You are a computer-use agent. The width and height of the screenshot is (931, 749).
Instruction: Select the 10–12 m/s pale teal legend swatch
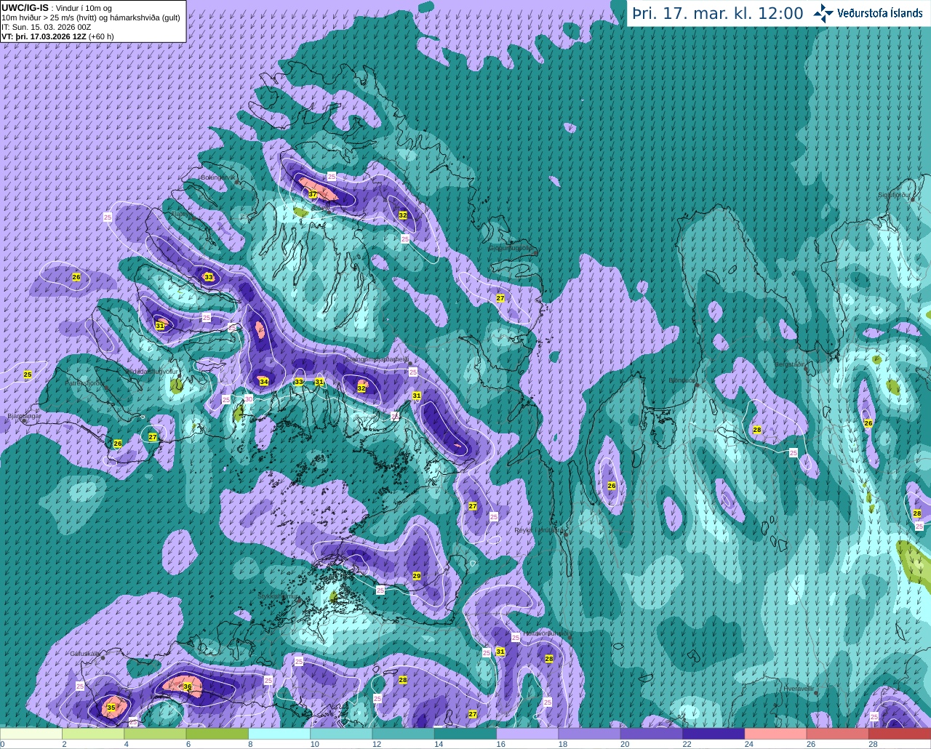(x=342, y=734)
